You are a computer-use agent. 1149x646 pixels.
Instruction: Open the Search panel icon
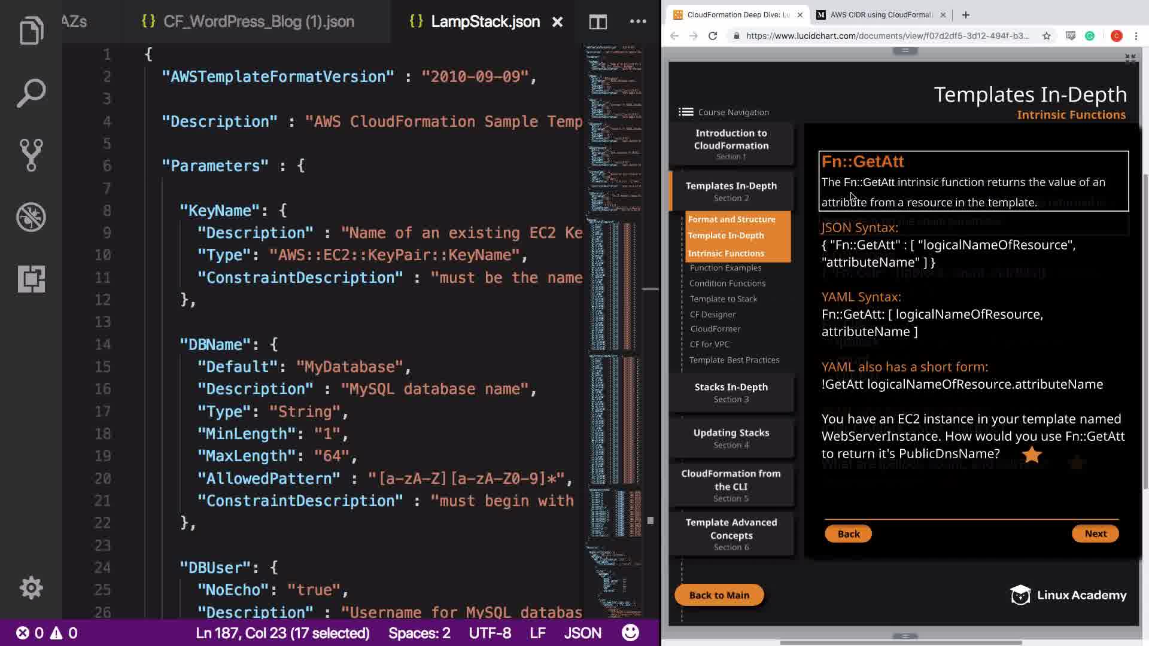31,93
